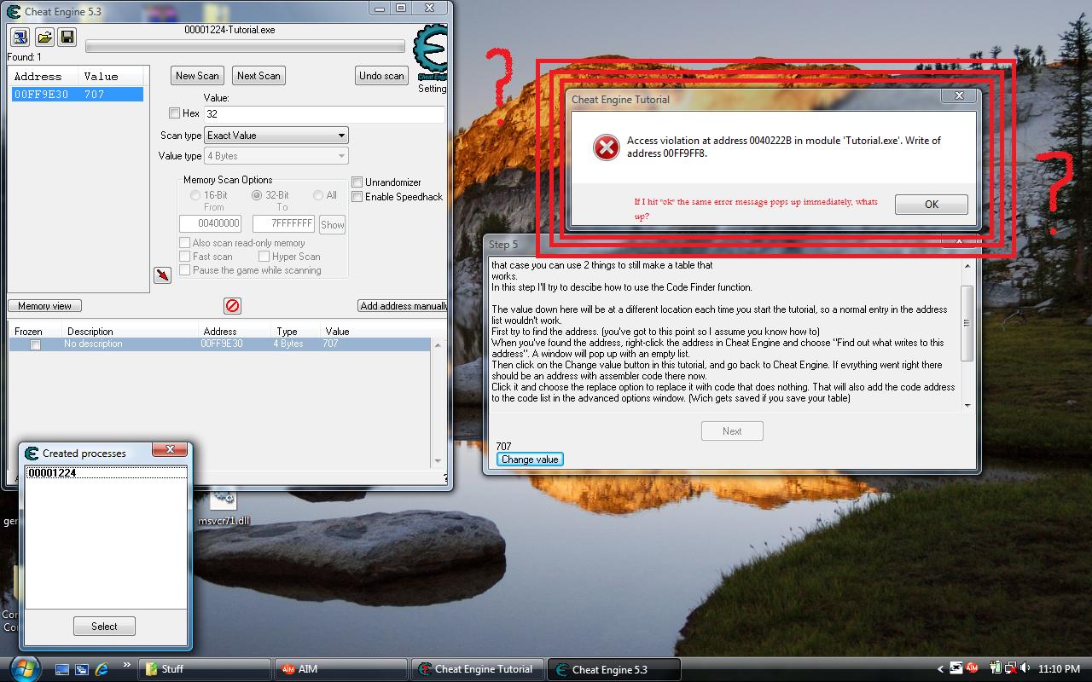Click the red arrow pointer icon

point(162,275)
